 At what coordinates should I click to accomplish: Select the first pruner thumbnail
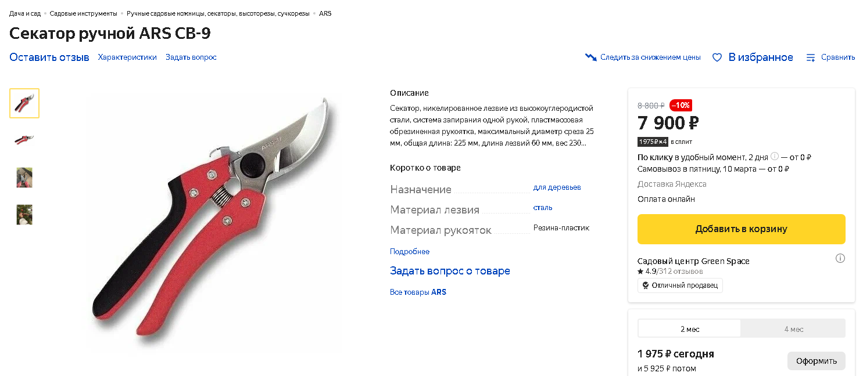click(24, 103)
